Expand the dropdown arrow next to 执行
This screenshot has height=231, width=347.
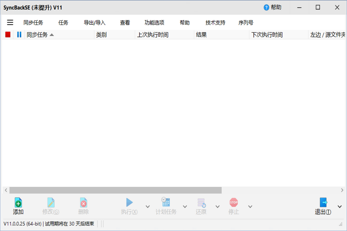[147, 207]
